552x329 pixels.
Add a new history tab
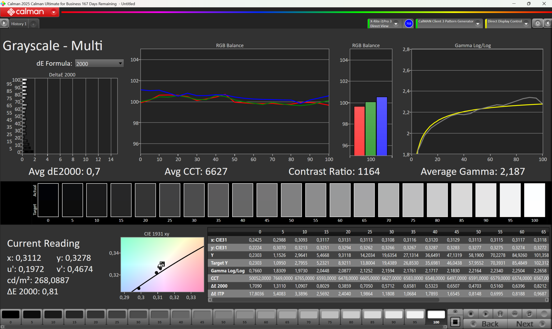33,24
